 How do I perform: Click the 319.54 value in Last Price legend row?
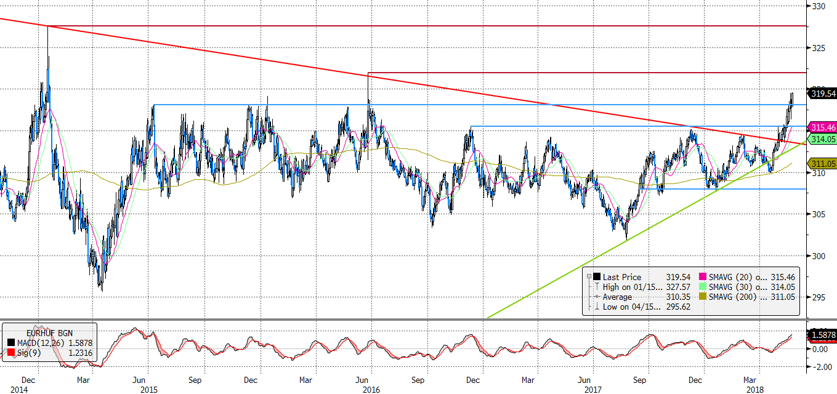[678, 277]
